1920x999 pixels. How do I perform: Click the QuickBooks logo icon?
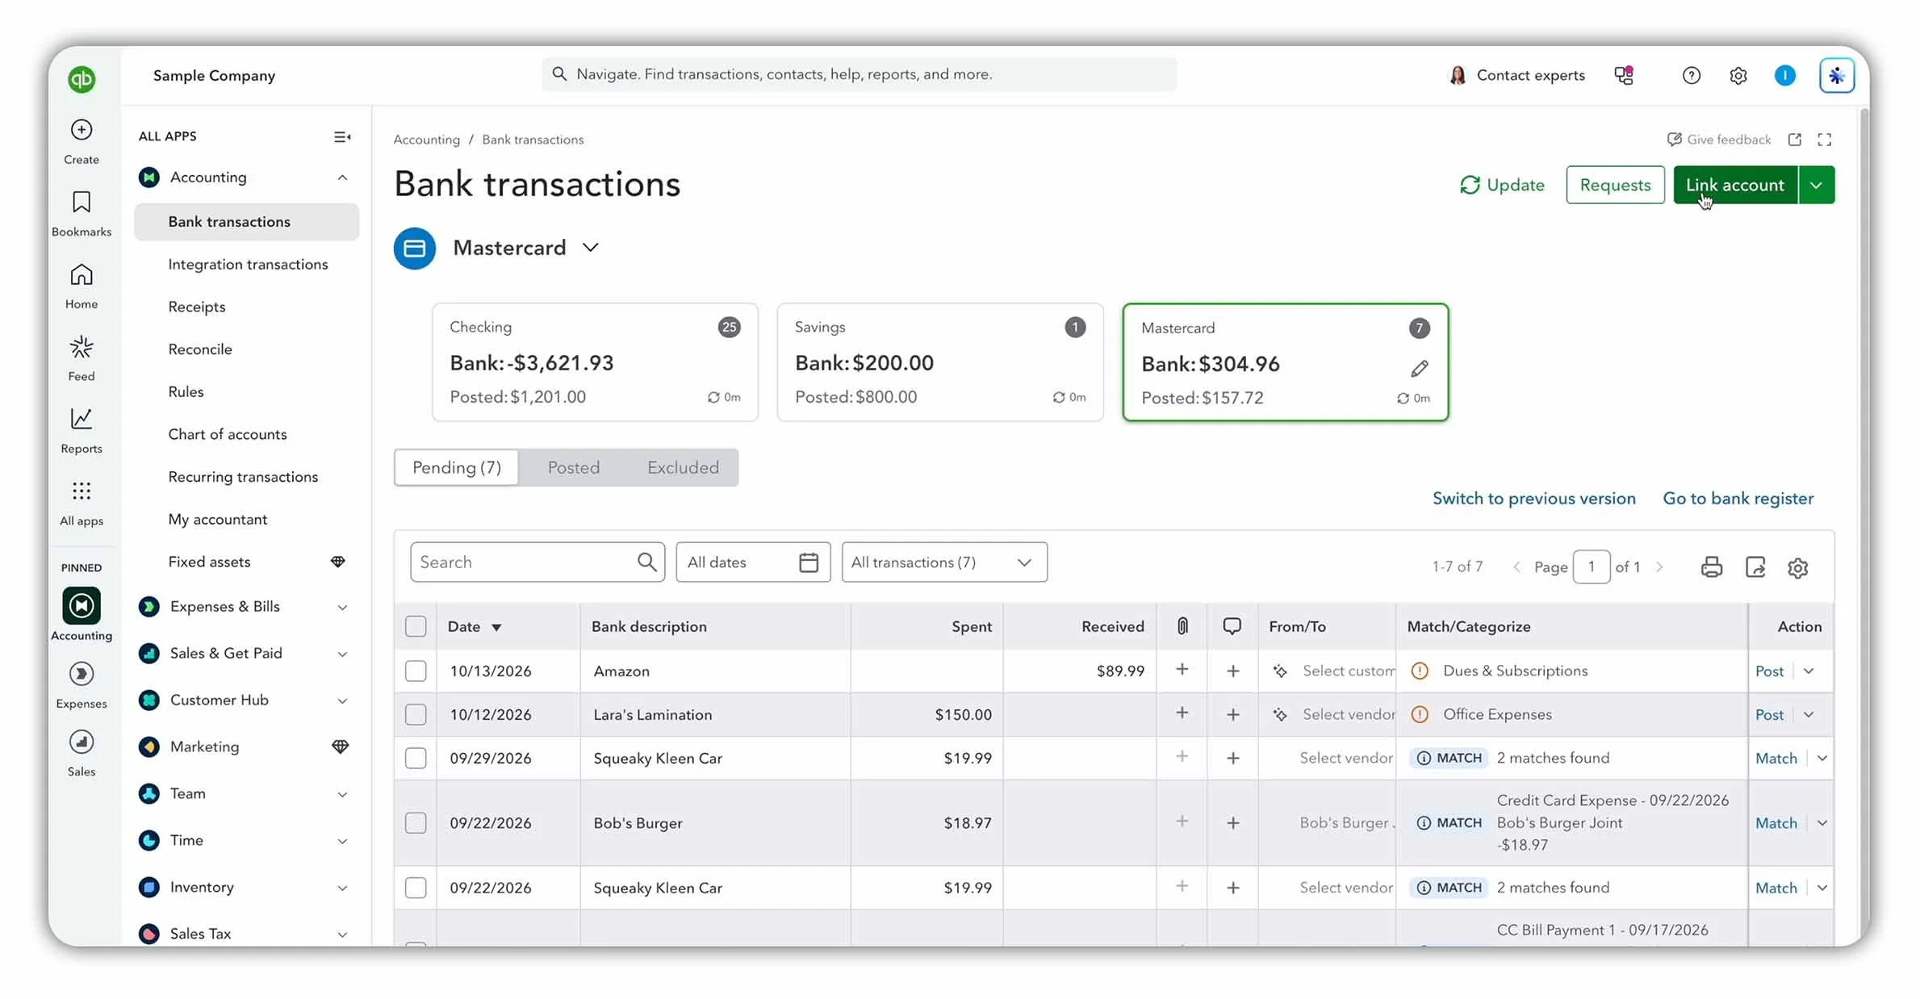pyautogui.click(x=82, y=79)
